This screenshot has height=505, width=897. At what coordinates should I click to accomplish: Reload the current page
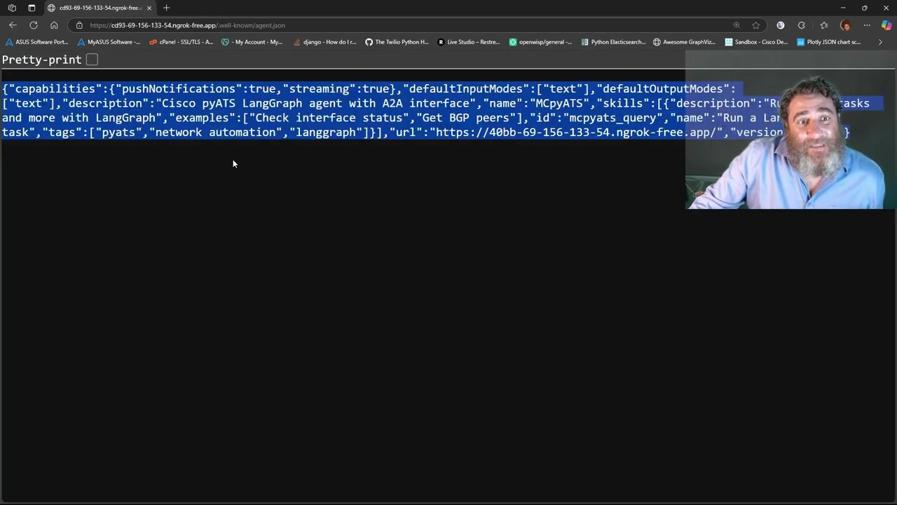coord(33,25)
